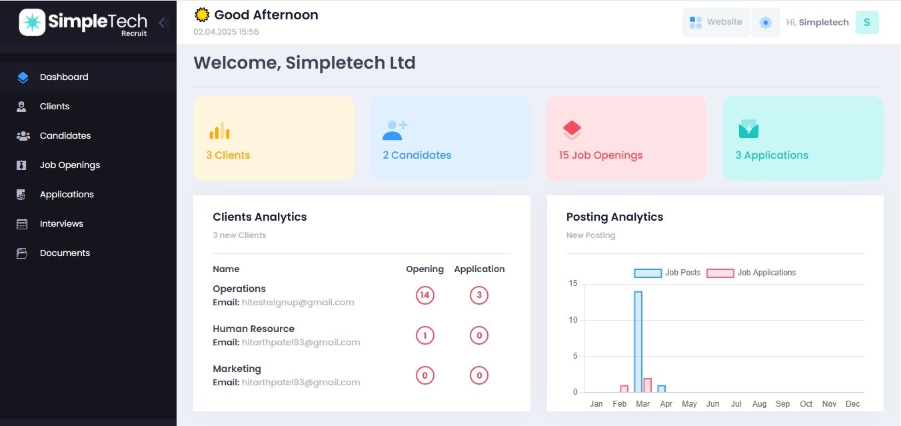Collapse the sidebar with double-chevron arrow
Screen dimensions: 901x426
click(x=163, y=23)
